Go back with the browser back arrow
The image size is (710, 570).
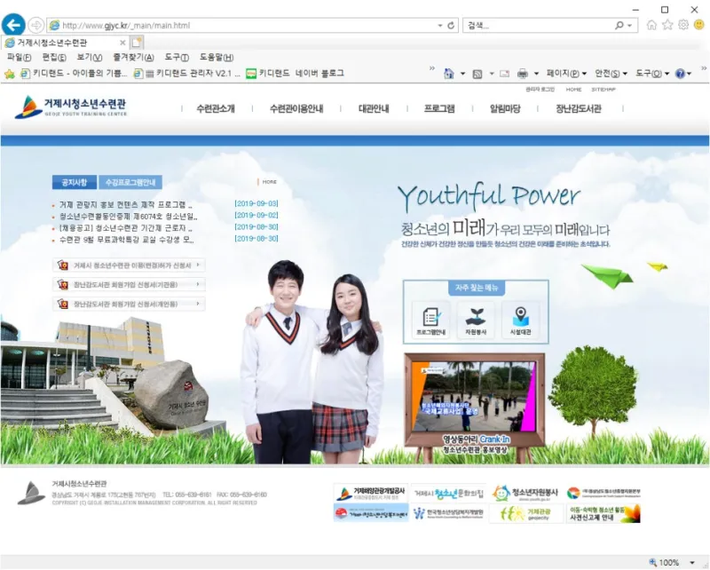pos(13,25)
